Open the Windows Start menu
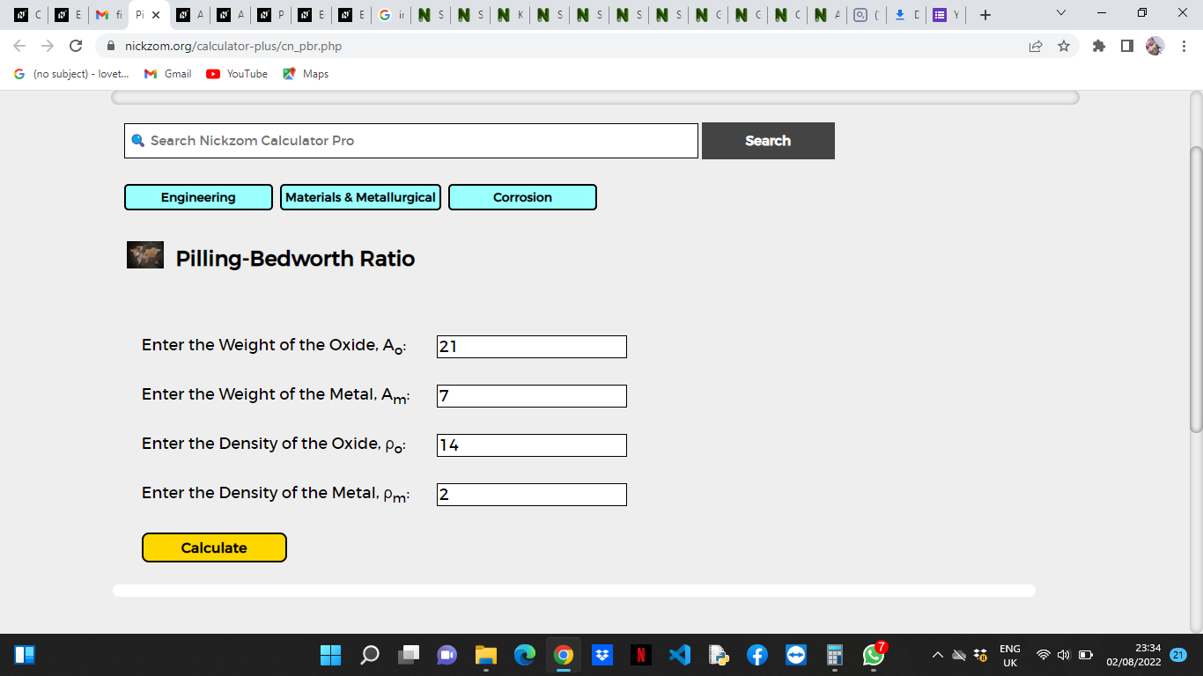The height and width of the screenshot is (676, 1203). 330,655
